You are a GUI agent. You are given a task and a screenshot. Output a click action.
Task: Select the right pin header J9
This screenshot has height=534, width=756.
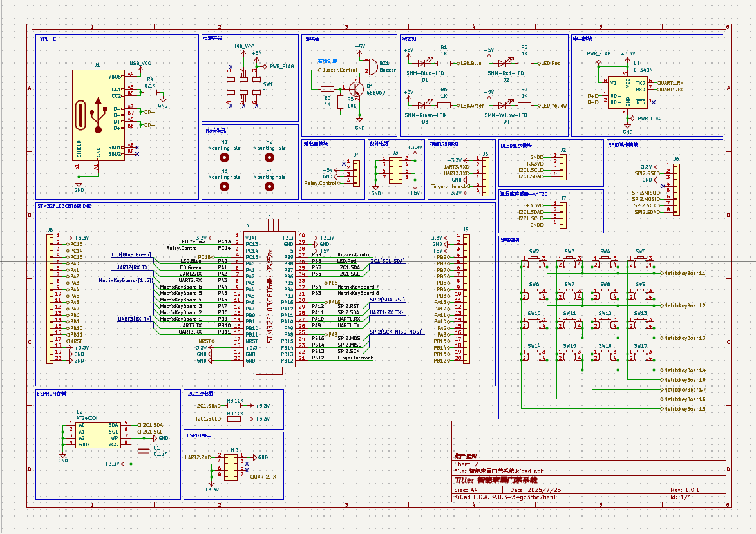[466, 299]
